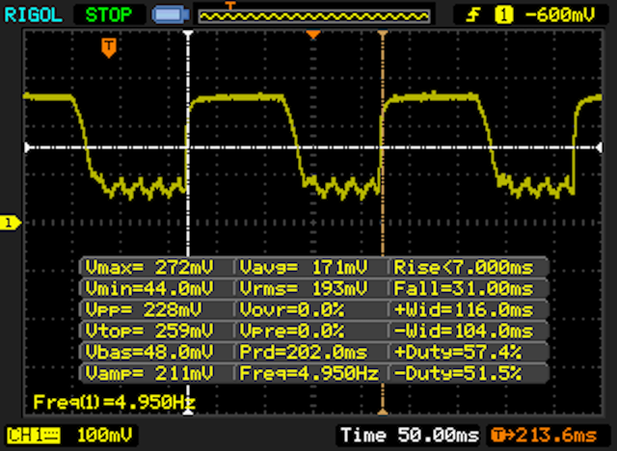
Task: Click the Fall=31.00ms measurement
Action: pyautogui.click(x=464, y=288)
